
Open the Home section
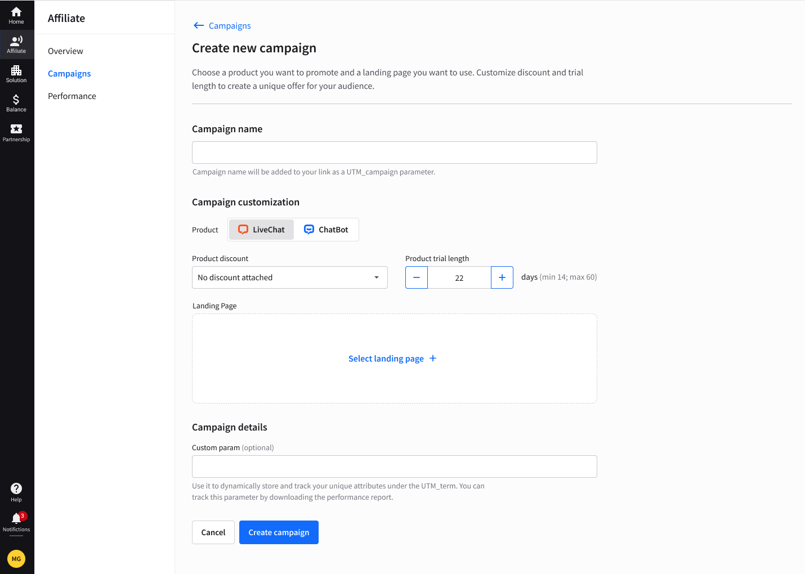coord(16,12)
